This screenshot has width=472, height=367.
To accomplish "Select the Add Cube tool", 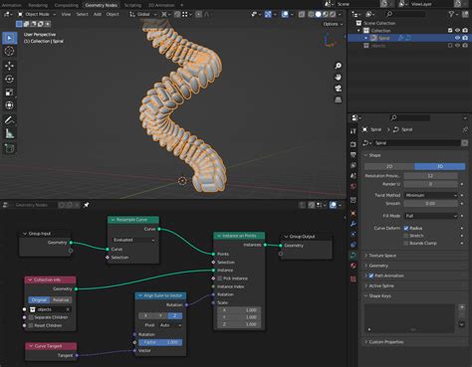I will [x=10, y=148].
